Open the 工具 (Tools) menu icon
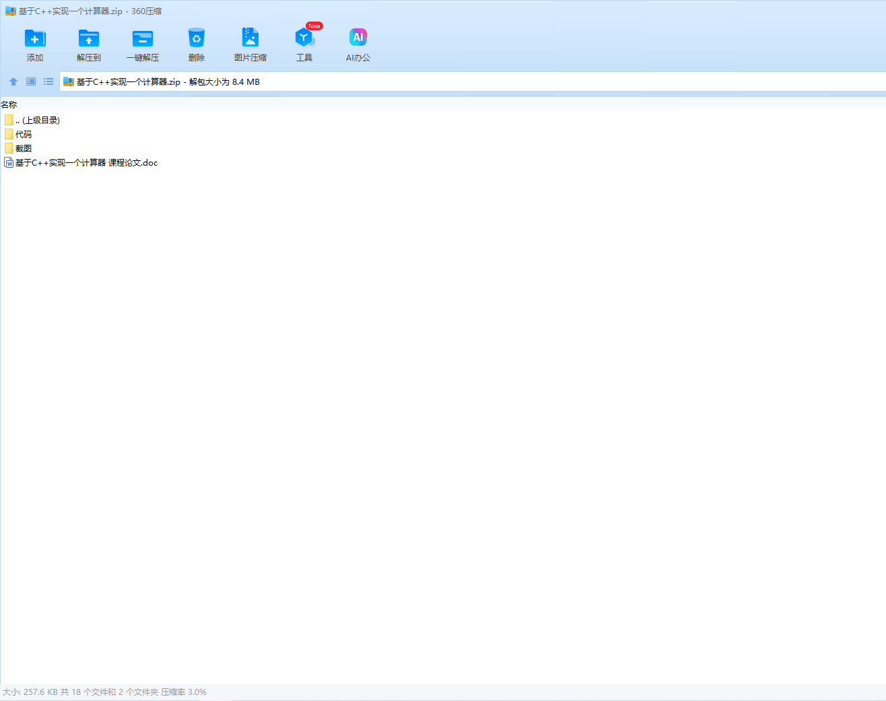 304,38
